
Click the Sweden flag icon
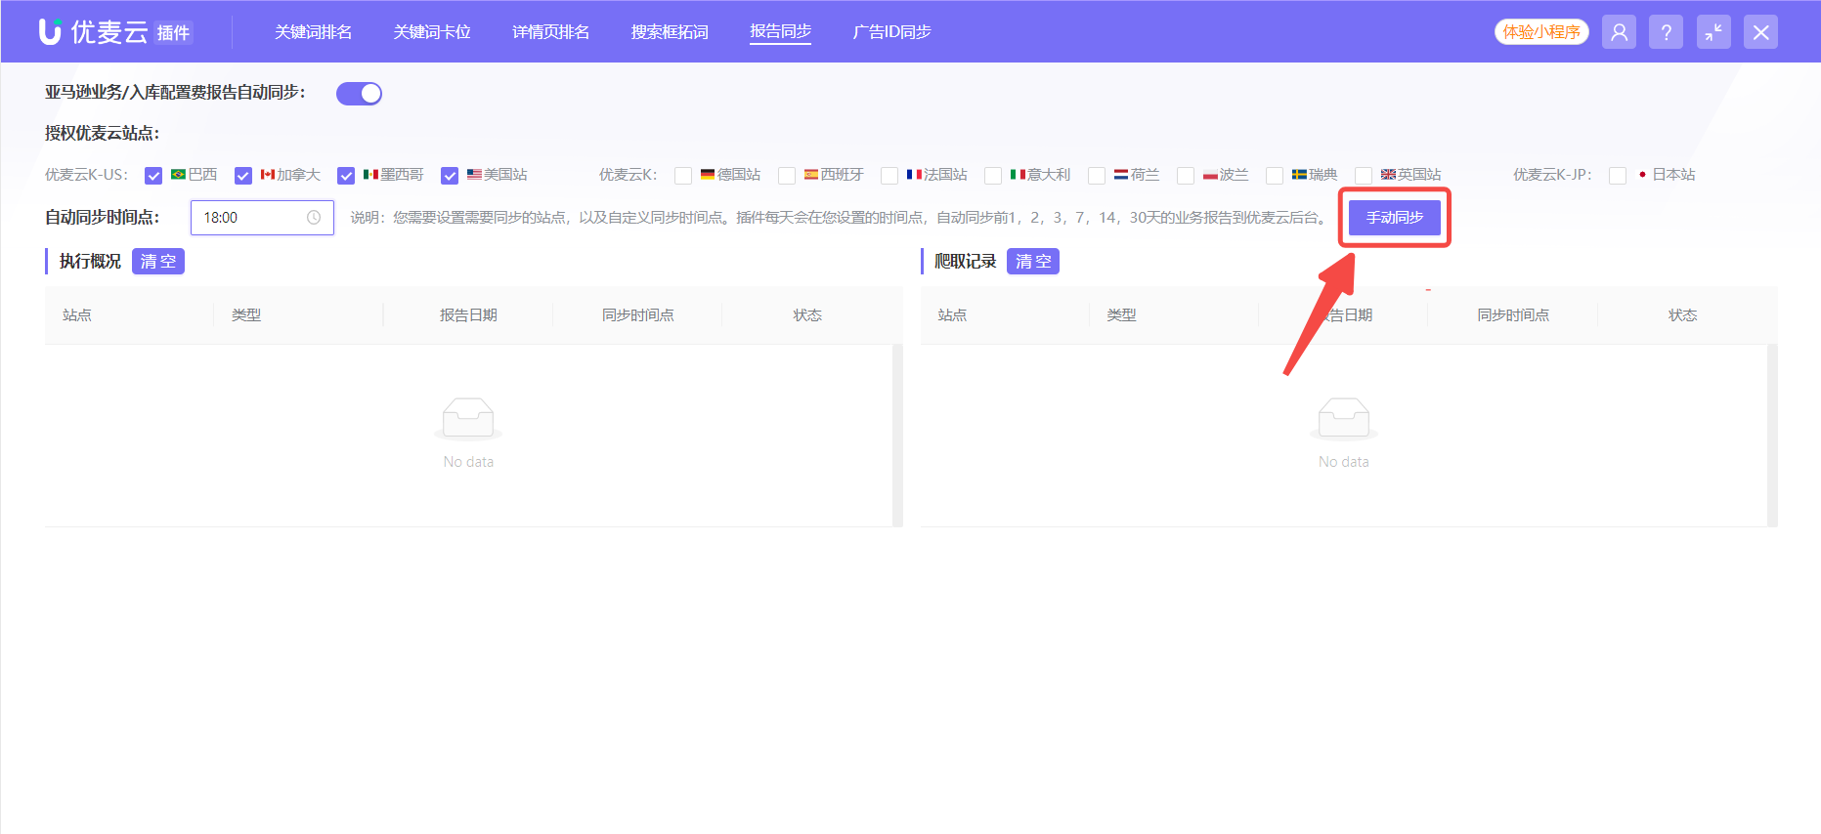click(1299, 175)
